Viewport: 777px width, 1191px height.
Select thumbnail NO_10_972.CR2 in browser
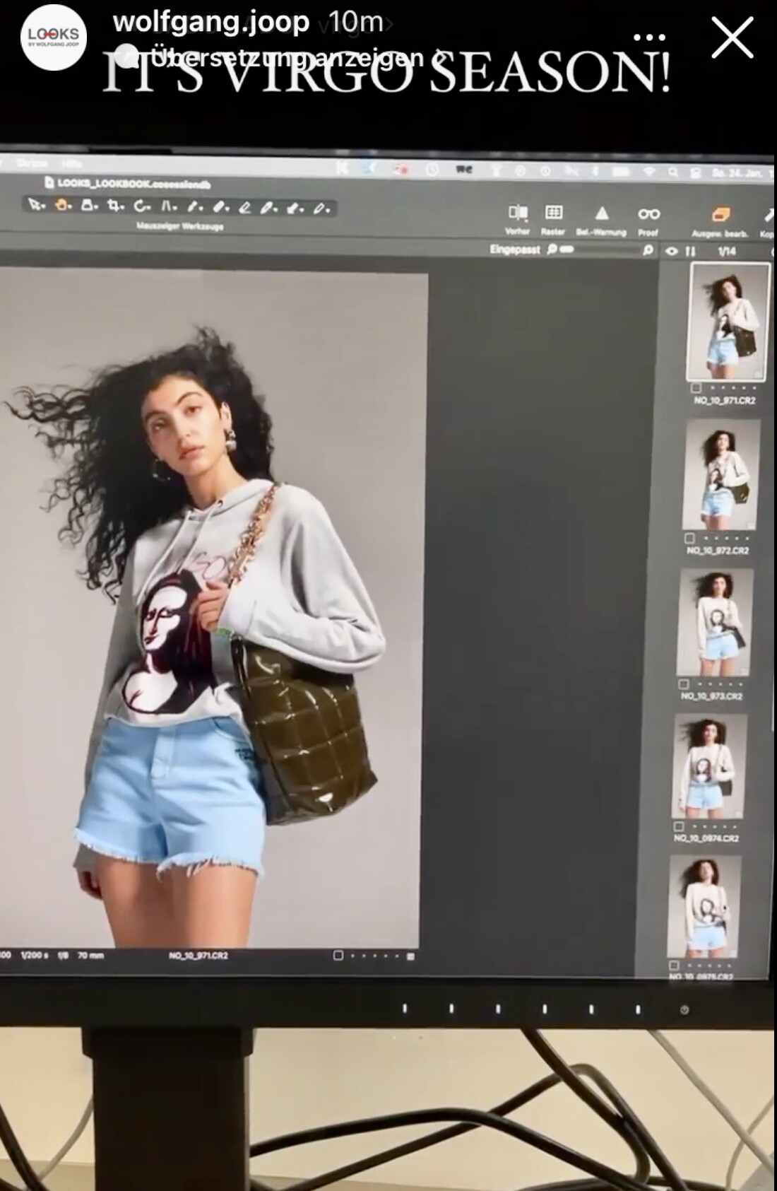[x=721, y=474]
